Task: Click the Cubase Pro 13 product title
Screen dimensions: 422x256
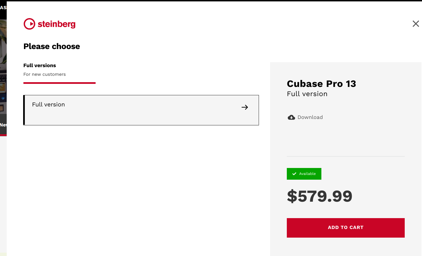Action: 321,84
